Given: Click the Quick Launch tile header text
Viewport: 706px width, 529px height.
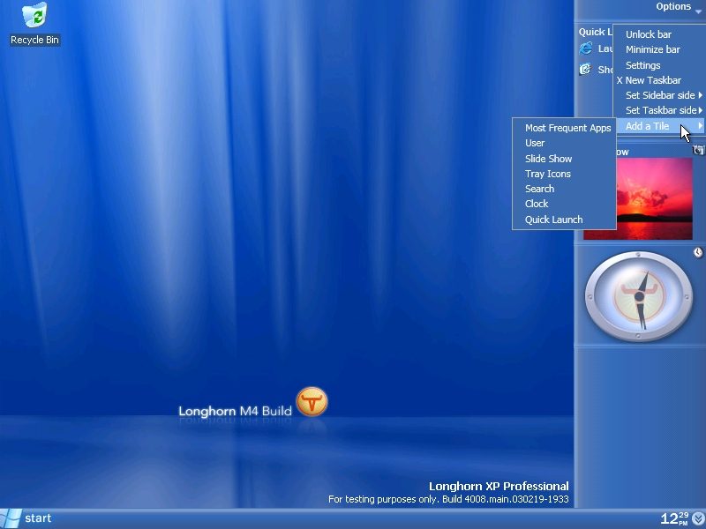Looking at the screenshot, I should [x=595, y=32].
